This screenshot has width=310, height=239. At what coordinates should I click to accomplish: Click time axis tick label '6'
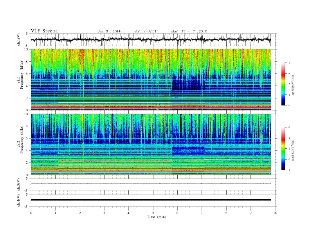pyautogui.click(x=178, y=213)
